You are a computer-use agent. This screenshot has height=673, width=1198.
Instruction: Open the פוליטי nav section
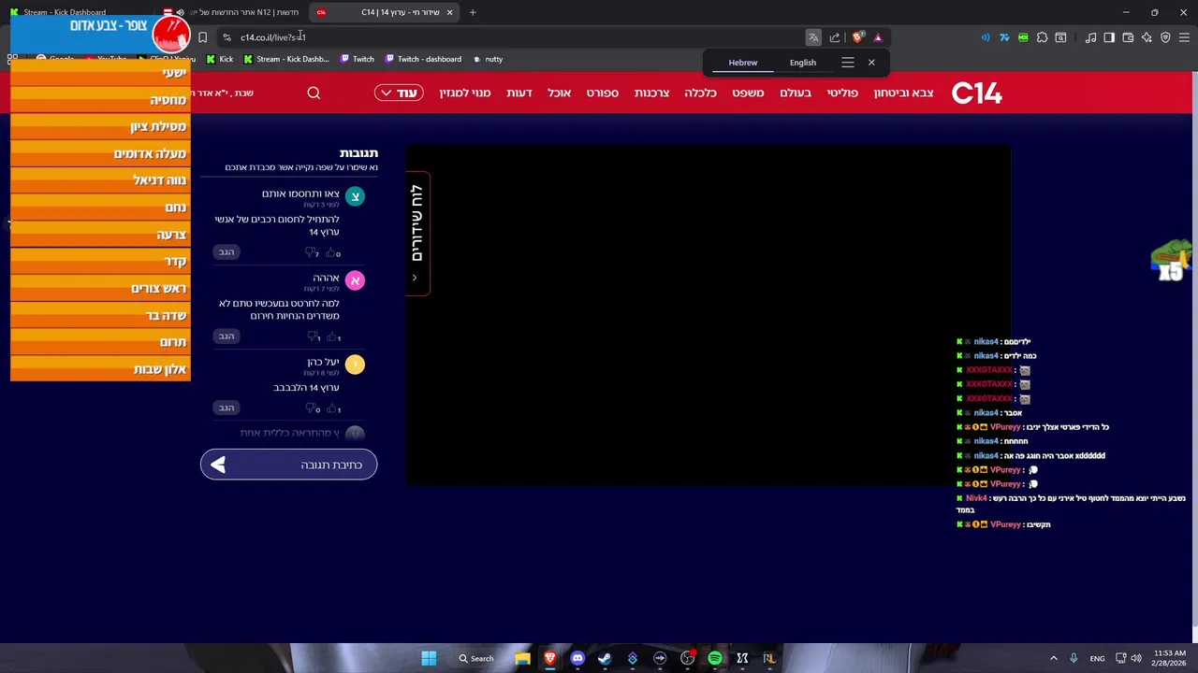842,93
